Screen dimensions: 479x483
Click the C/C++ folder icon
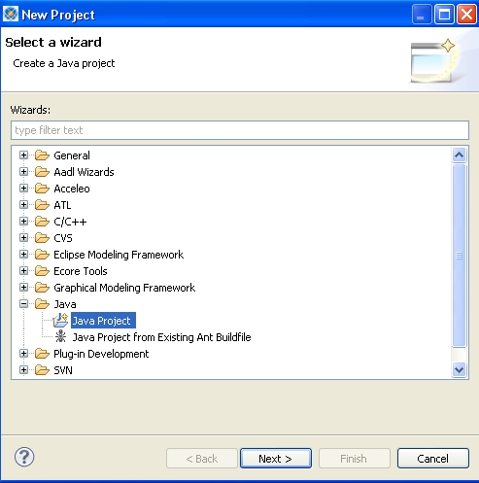coord(42,222)
